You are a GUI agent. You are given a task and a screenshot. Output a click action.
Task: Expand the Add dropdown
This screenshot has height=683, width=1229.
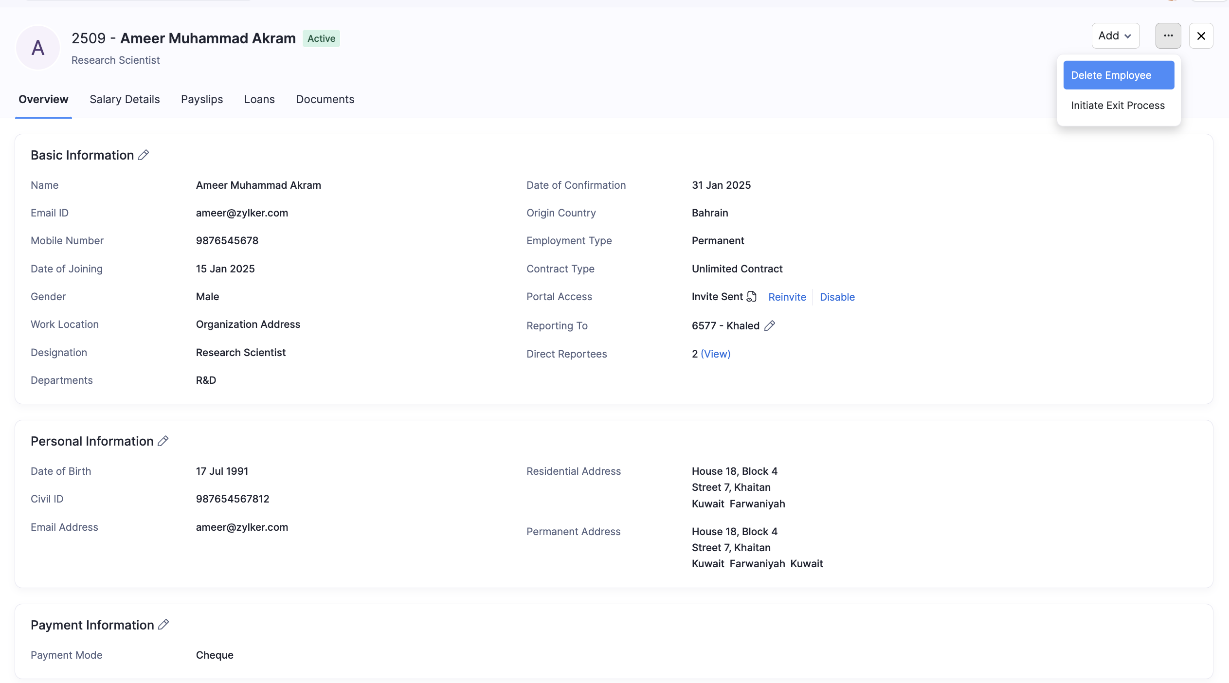(x=1115, y=36)
